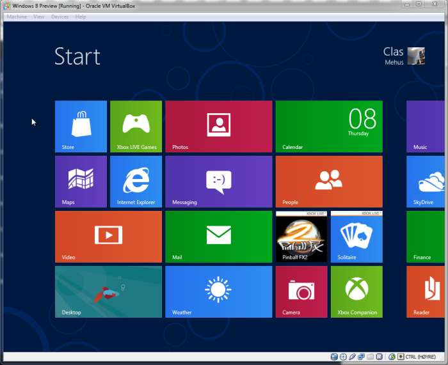Click the keyboard capture arrow status icon
This screenshot has height=365, width=448.
click(x=401, y=357)
